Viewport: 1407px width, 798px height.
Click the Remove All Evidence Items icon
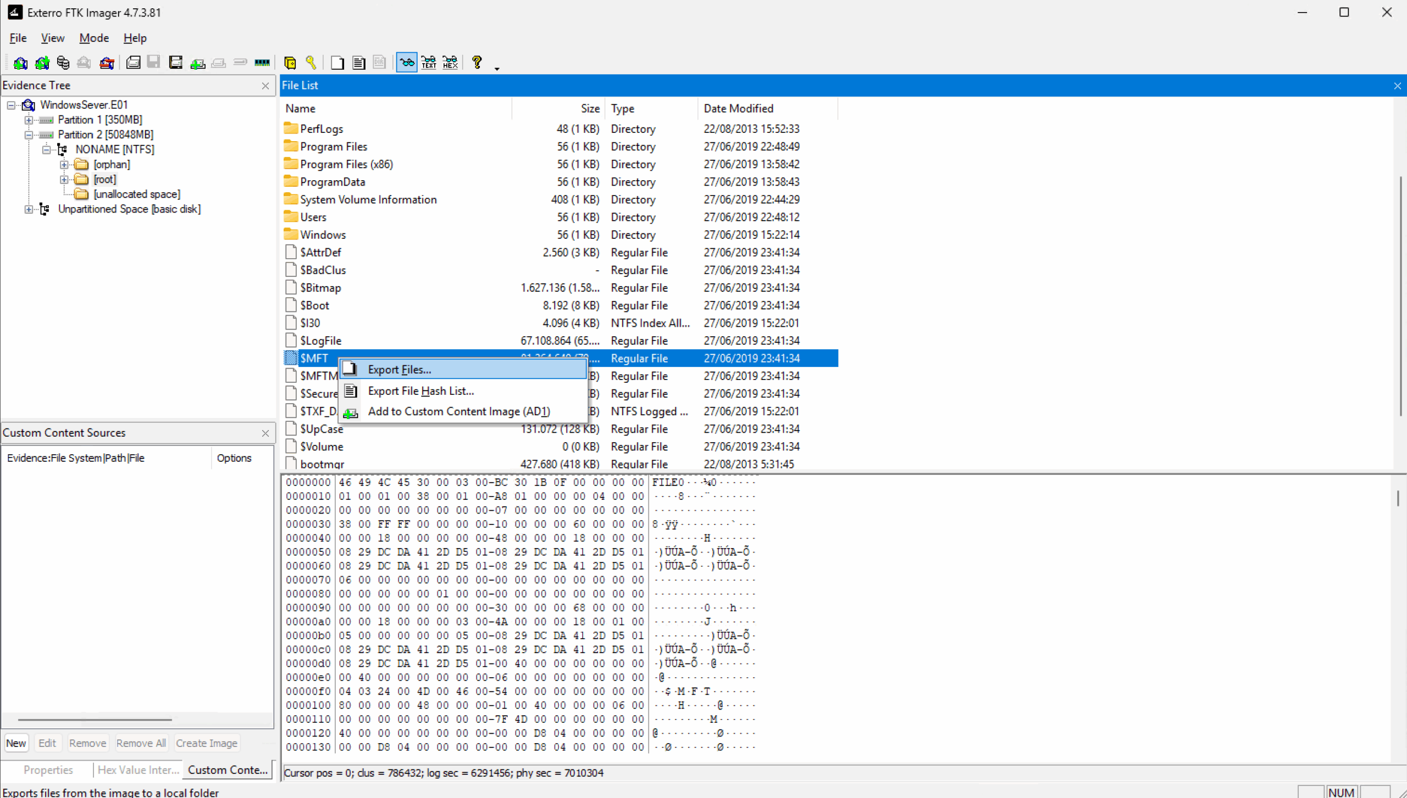click(107, 63)
